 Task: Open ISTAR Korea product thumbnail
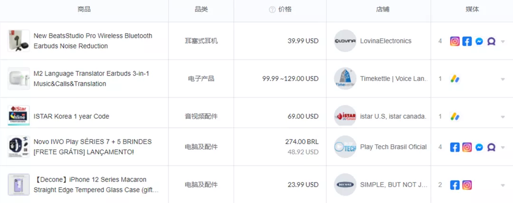19,115
